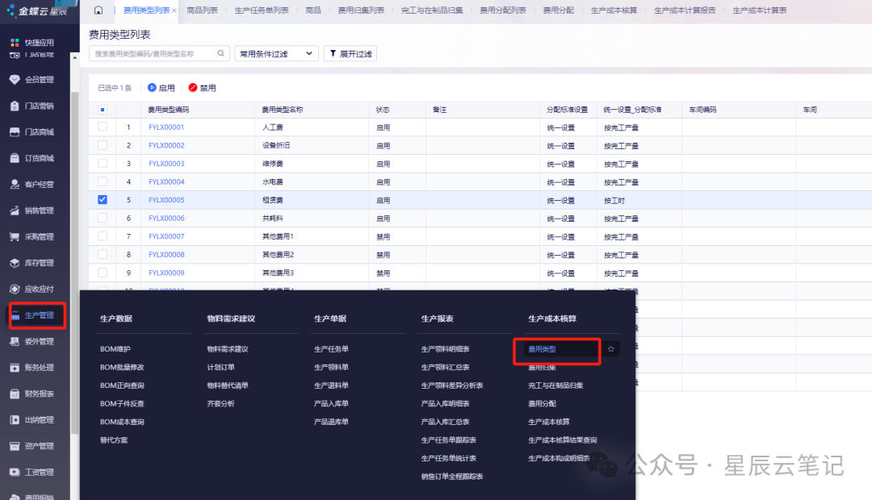Viewport: 872px width, 500px height.
Task: Check the row for 其他费用1
Action: (103, 236)
